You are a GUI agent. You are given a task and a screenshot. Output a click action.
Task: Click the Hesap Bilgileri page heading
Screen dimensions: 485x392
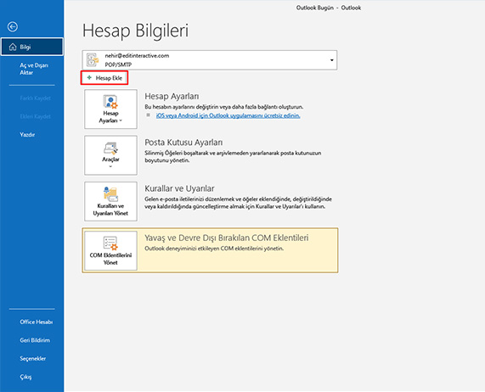click(x=136, y=31)
